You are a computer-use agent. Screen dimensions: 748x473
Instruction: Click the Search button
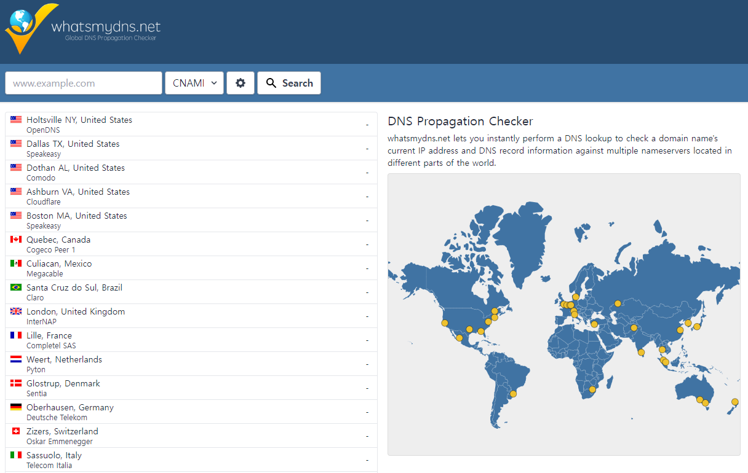(x=289, y=83)
